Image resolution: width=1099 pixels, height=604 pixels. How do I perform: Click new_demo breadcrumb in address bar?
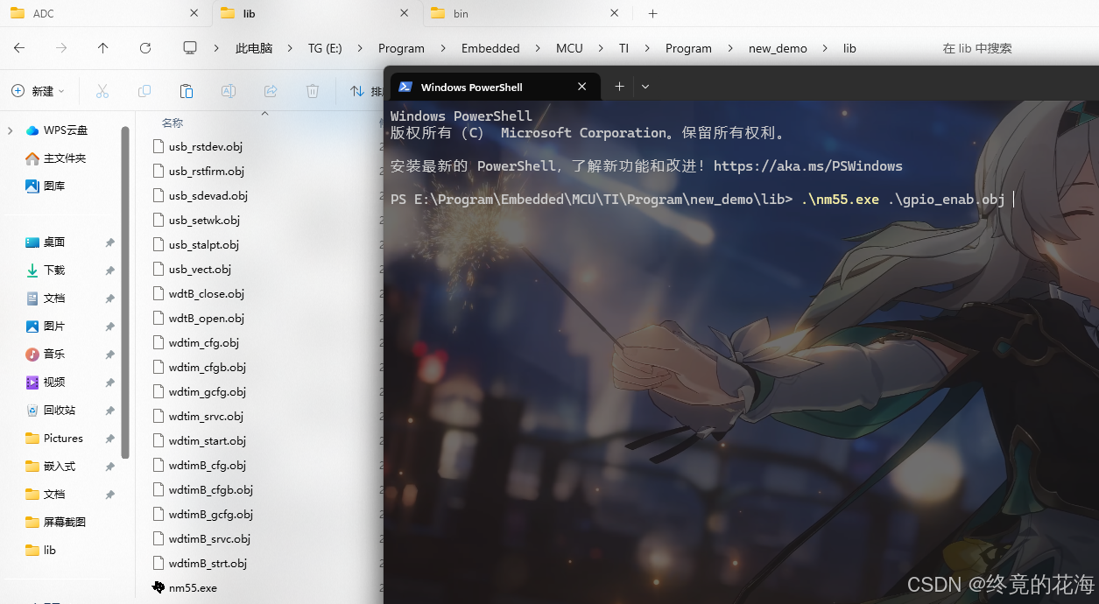click(778, 48)
